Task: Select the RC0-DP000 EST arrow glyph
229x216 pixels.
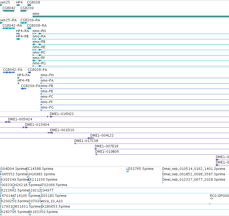Action: [x=211, y=198]
